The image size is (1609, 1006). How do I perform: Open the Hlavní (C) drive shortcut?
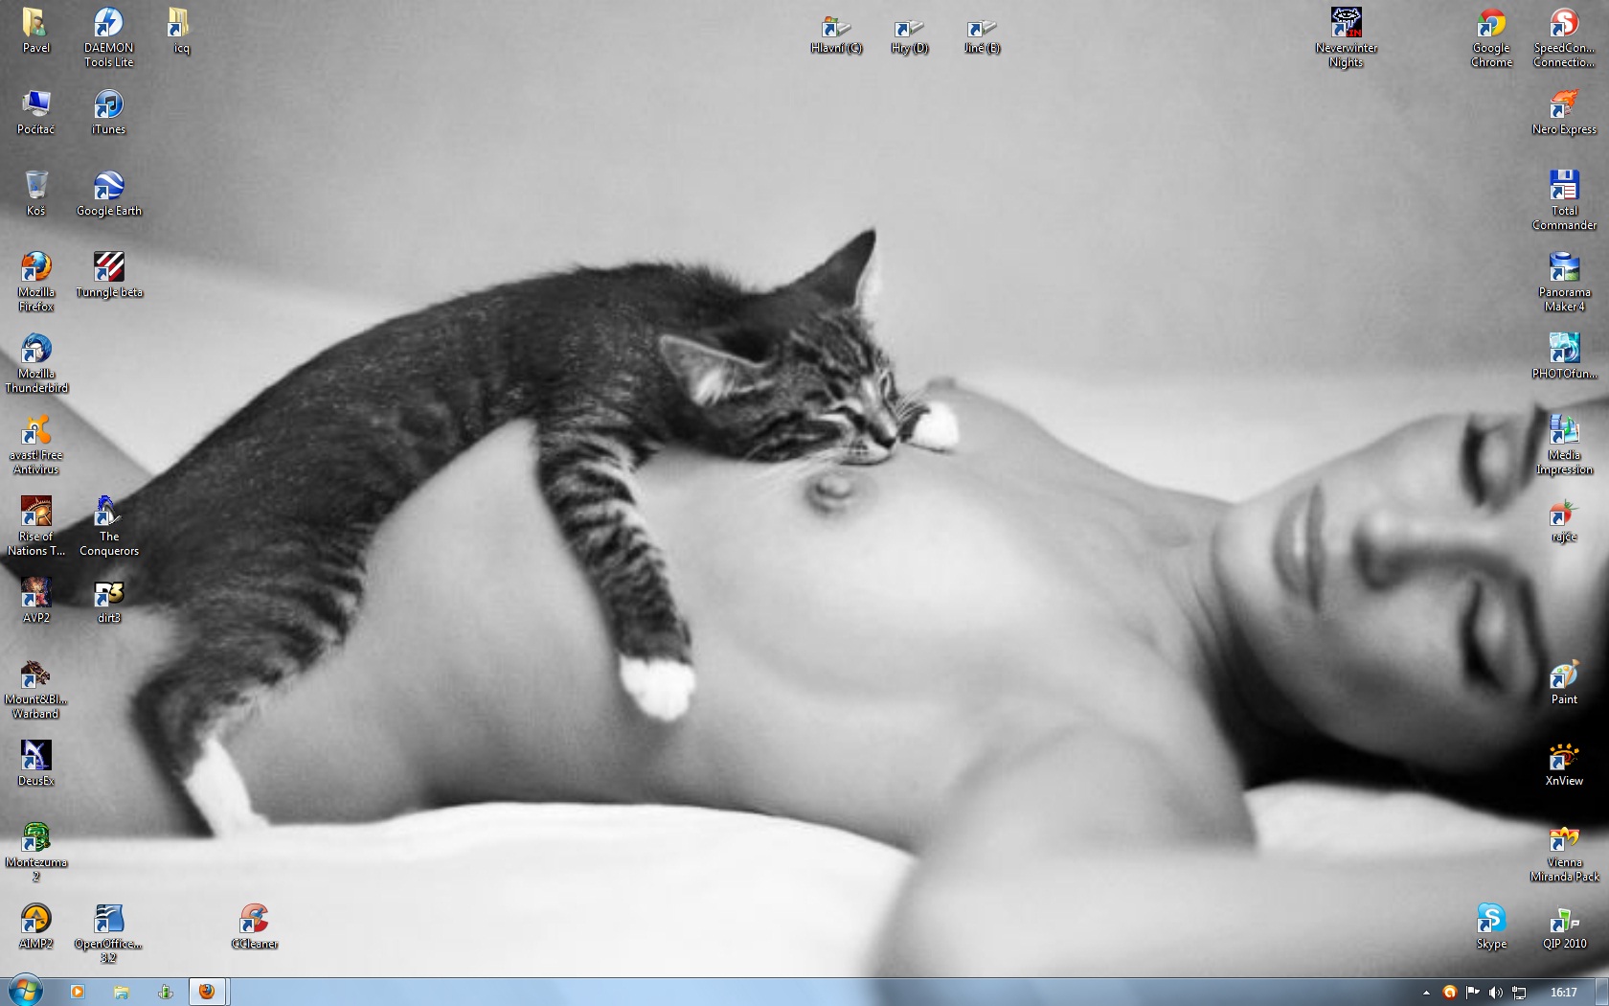point(836,31)
